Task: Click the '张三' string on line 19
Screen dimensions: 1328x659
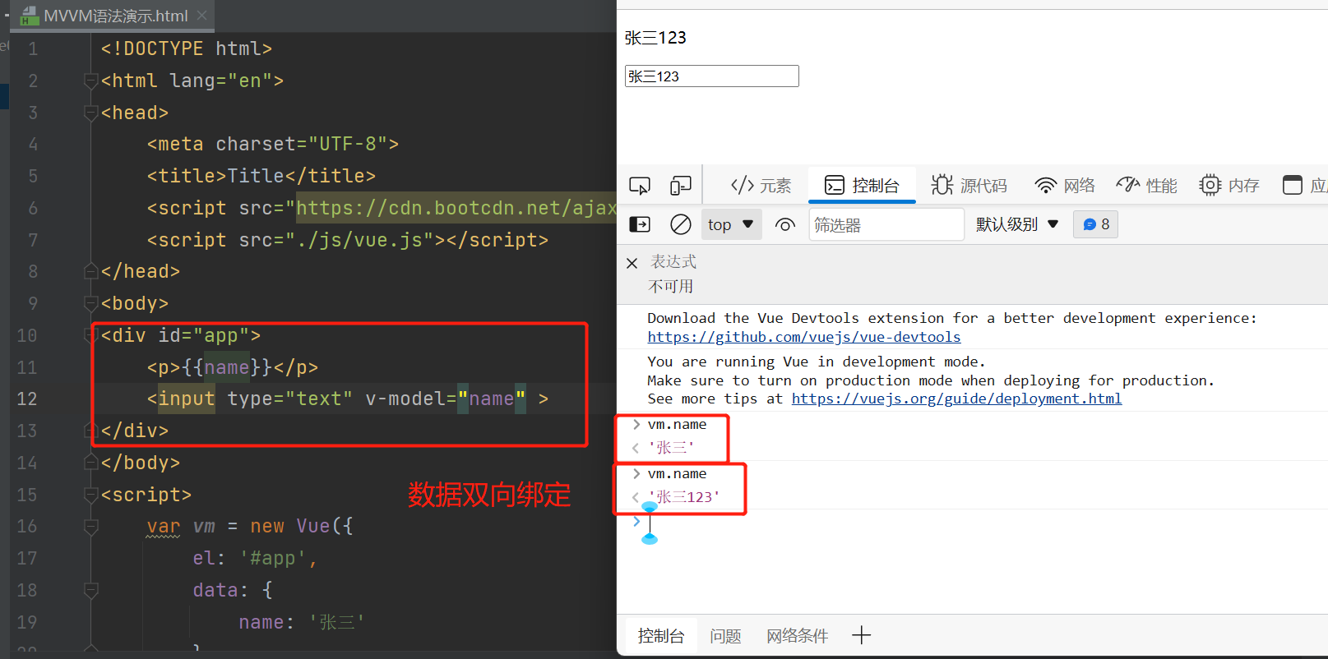Action: (x=337, y=623)
